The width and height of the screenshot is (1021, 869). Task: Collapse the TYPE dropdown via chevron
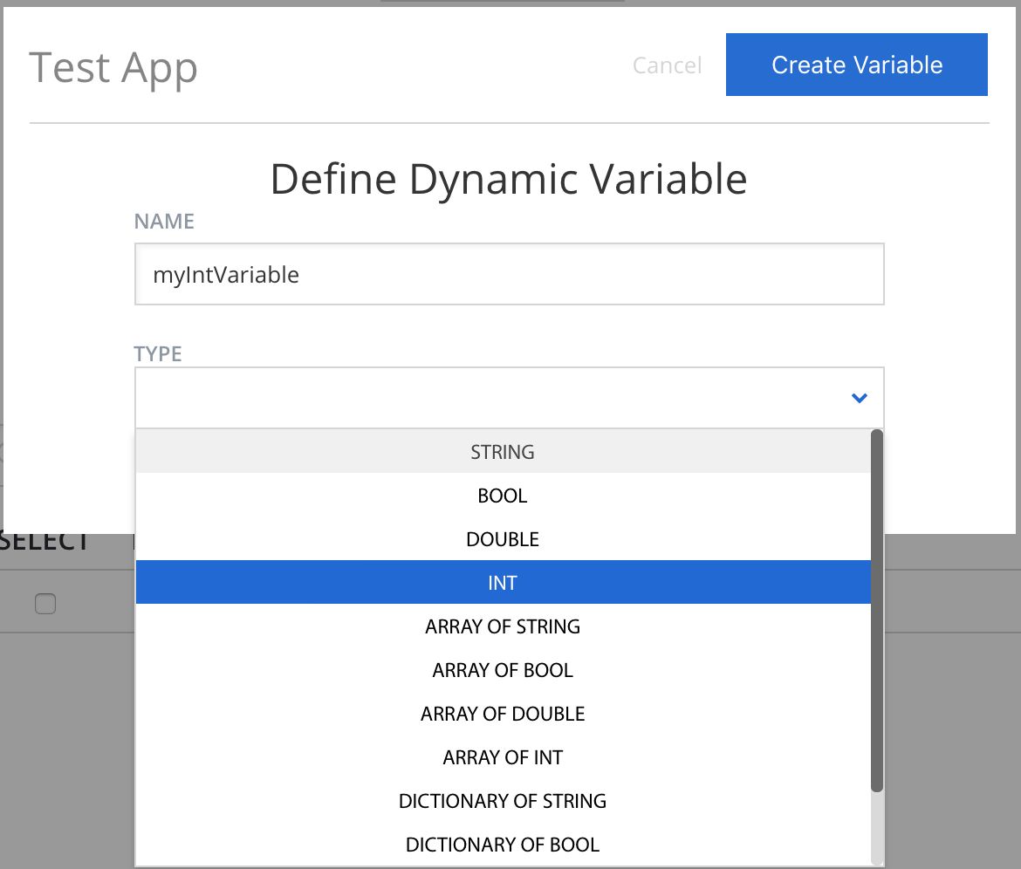[x=859, y=398]
